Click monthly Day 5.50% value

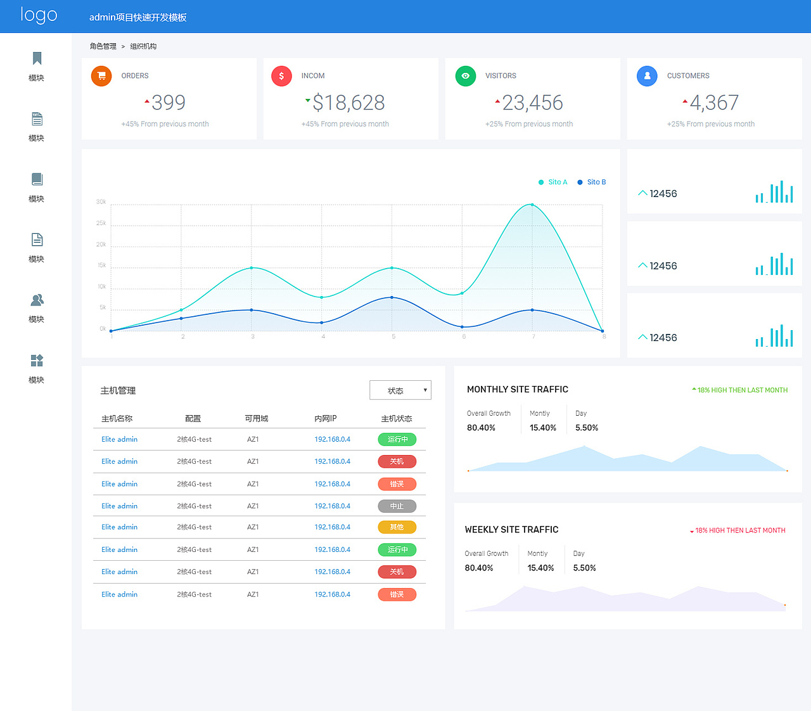coord(587,428)
